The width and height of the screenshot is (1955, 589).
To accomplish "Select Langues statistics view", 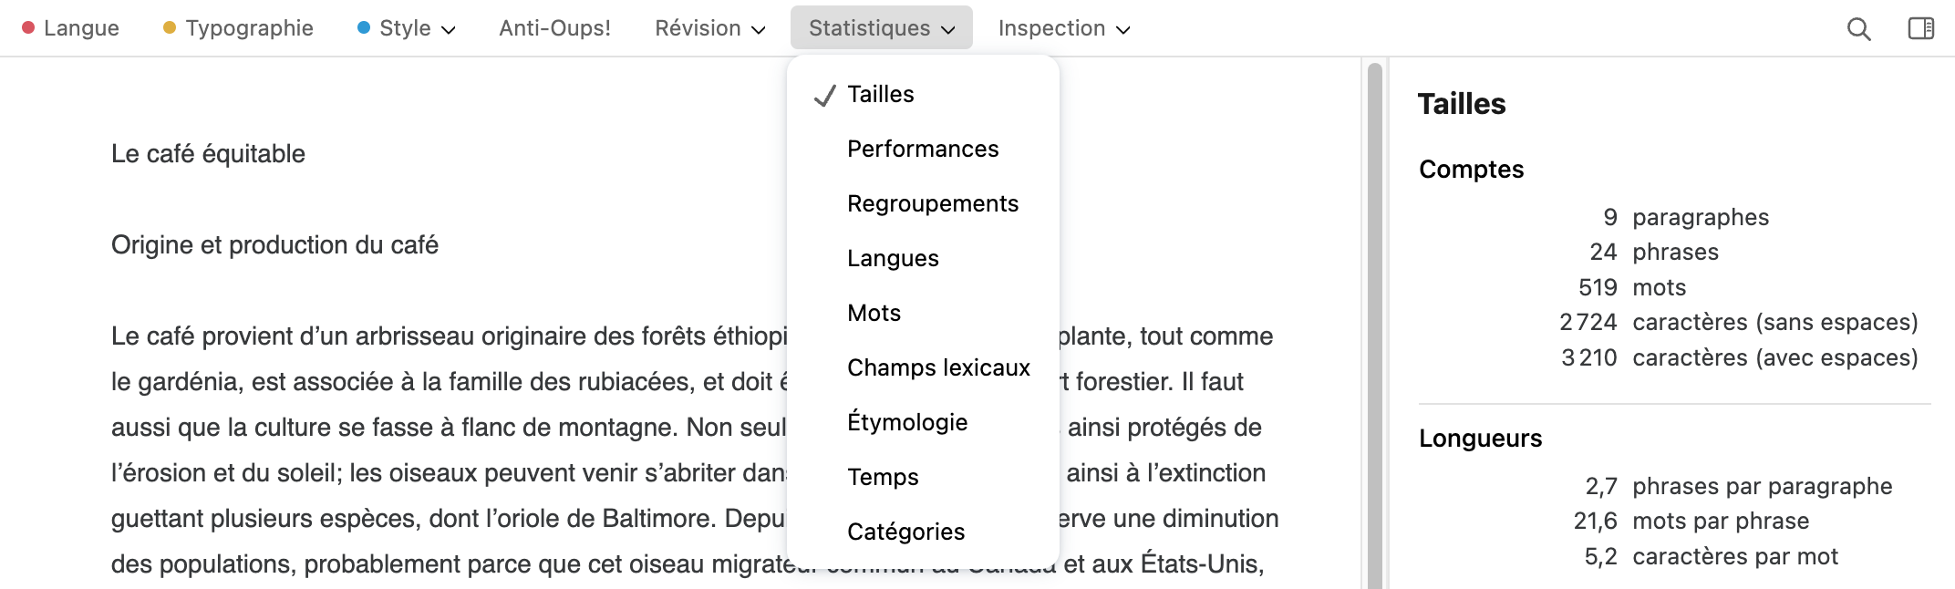I will 893,257.
